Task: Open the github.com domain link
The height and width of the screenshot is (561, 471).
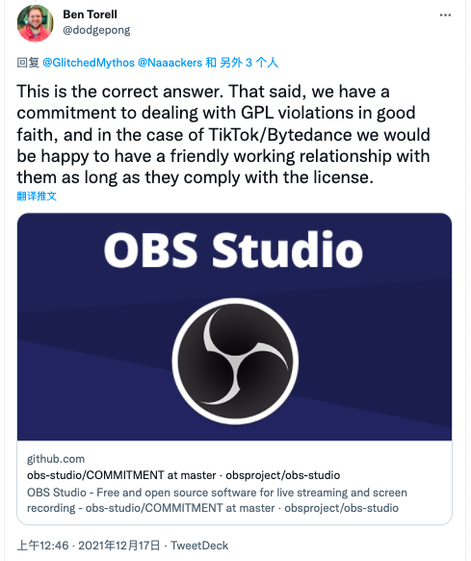Action: (56, 459)
